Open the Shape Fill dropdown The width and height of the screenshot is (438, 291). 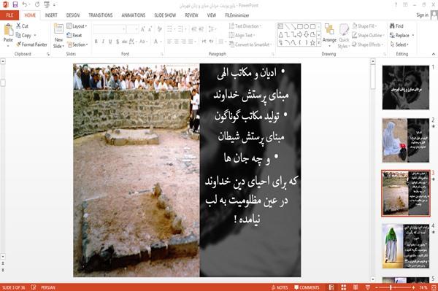[x=364, y=26]
